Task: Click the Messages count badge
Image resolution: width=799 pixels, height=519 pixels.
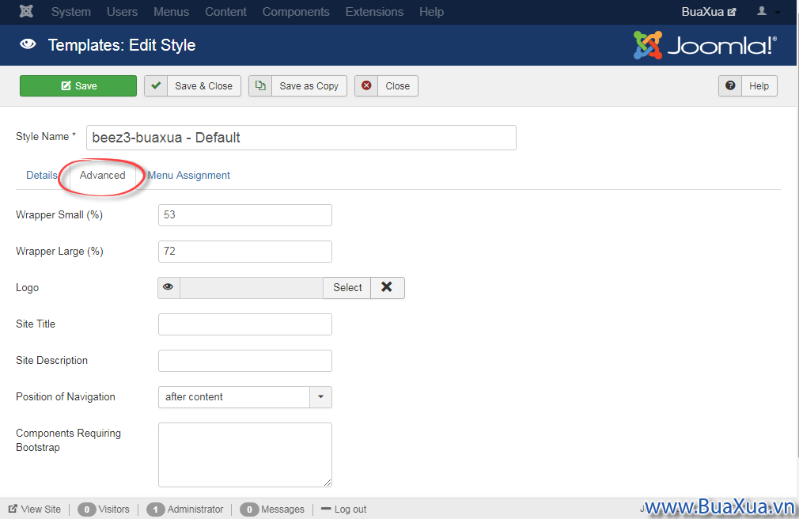Action: 249,510
